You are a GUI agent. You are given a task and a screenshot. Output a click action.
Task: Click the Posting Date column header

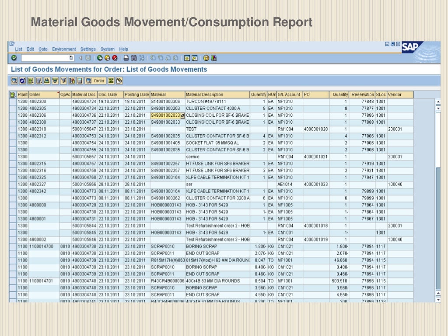click(136, 94)
